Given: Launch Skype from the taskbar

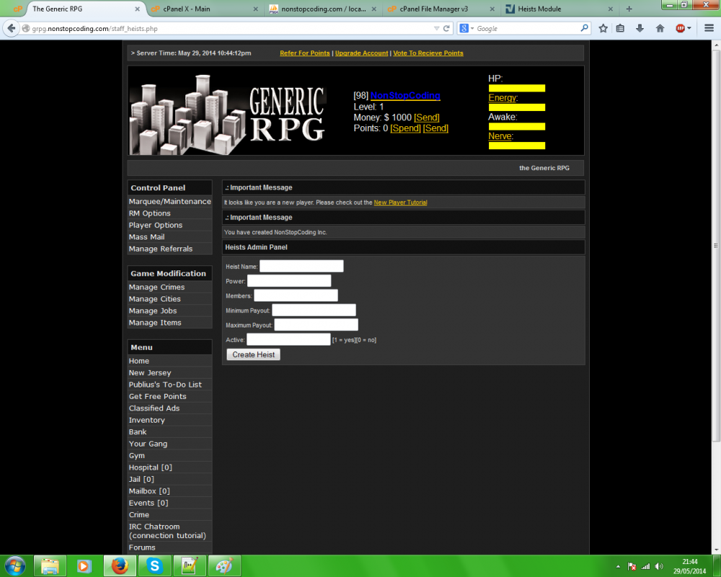Looking at the screenshot, I should (154, 566).
